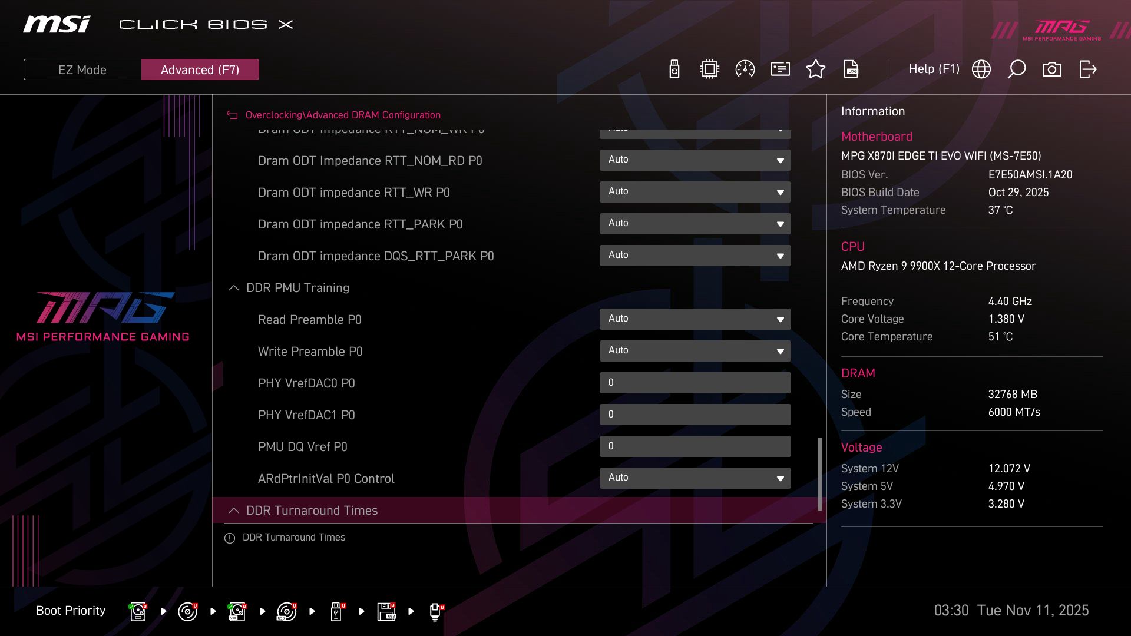The width and height of the screenshot is (1131, 636).
Task: Open the memo/notes panel icon
Action: click(x=780, y=69)
